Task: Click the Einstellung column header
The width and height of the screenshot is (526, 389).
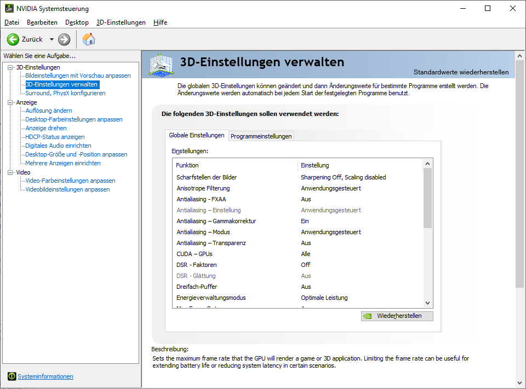Action: (x=361, y=165)
